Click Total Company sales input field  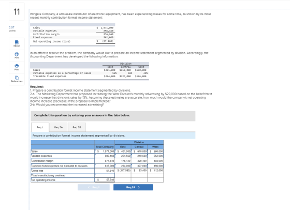coord(105,151)
